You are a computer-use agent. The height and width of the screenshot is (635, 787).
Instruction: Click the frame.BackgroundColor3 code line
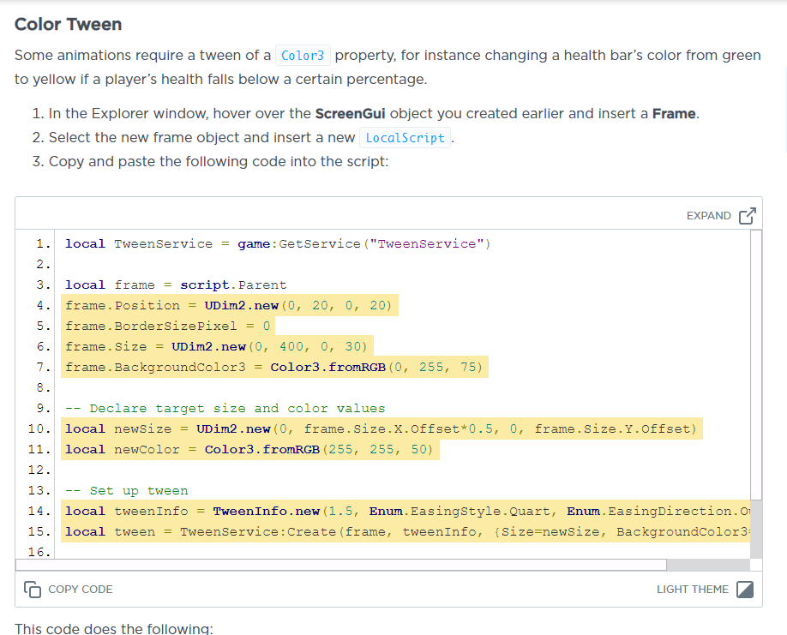(x=273, y=368)
